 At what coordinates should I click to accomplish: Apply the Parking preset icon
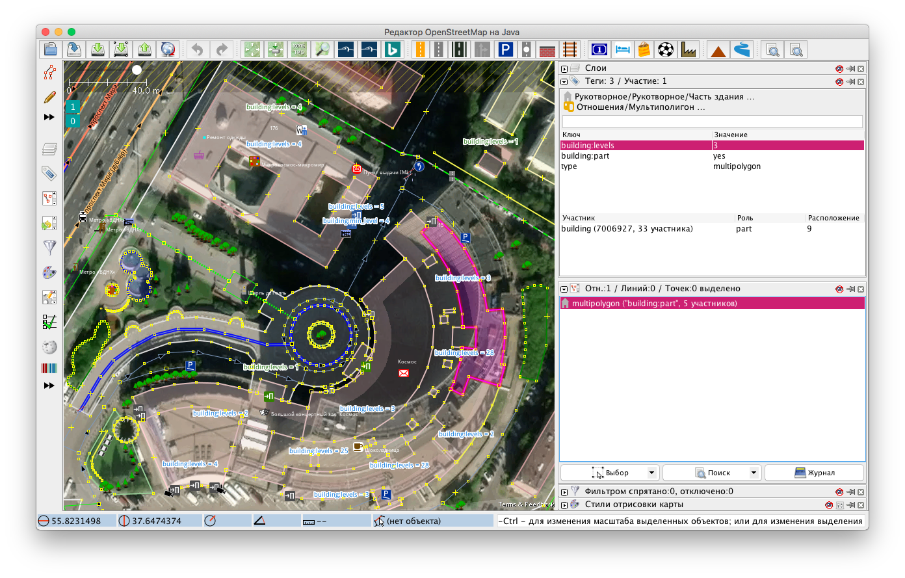(x=505, y=49)
